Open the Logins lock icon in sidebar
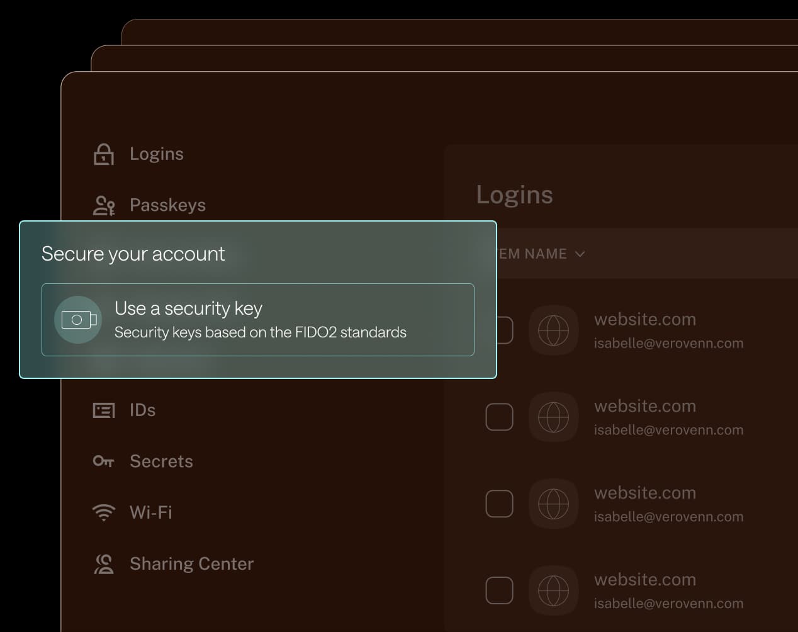The image size is (798, 632). [104, 154]
